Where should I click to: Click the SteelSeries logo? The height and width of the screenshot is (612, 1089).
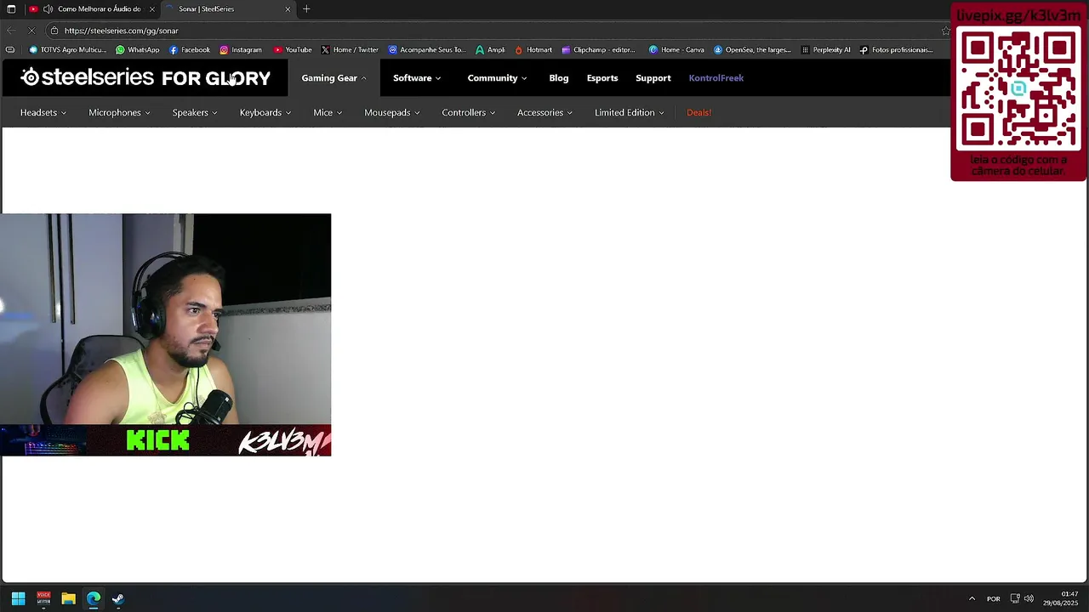click(x=88, y=77)
